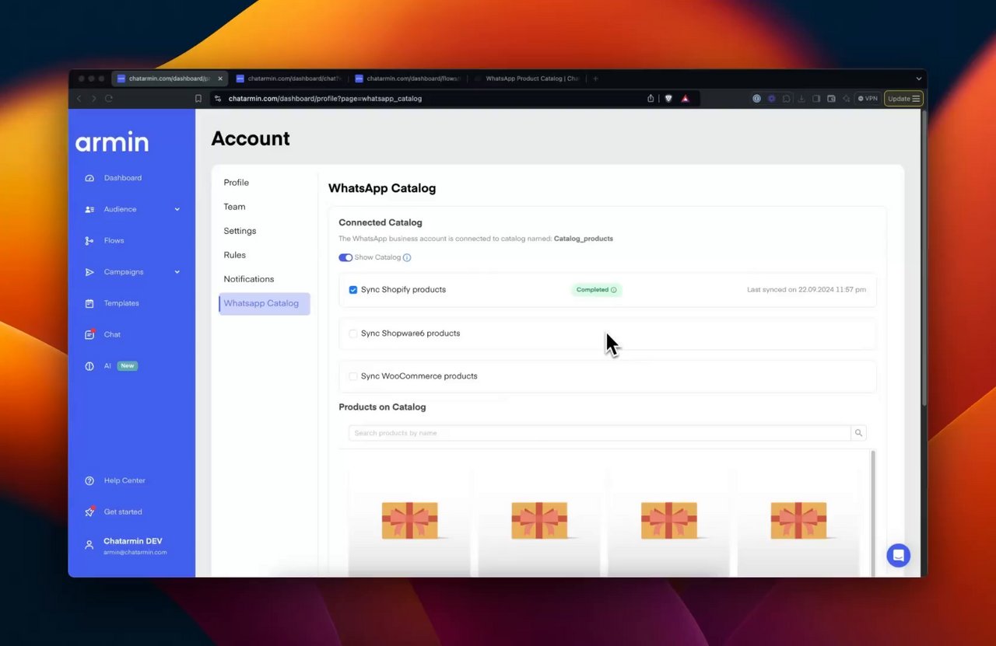Open the Flows sidebar icon
This screenshot has height=646, width=996.
89,241
